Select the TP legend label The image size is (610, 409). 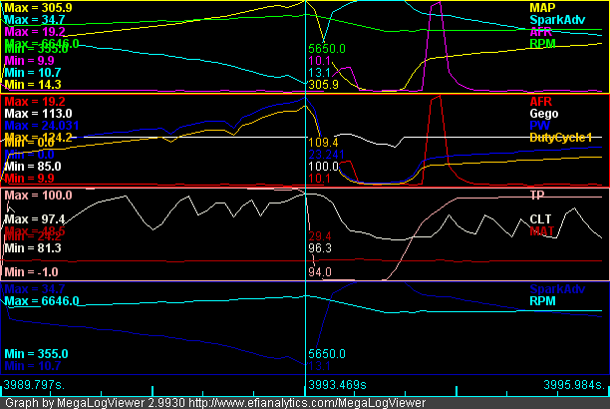coord(538,196)
